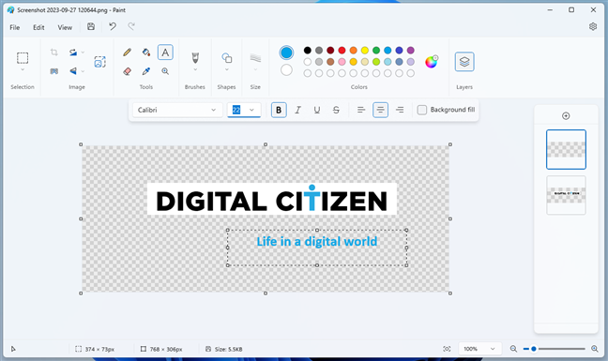This screenshot has width=608, height=361.
Task: Choose the orange color swatch
Action: [x=353, y=51]
